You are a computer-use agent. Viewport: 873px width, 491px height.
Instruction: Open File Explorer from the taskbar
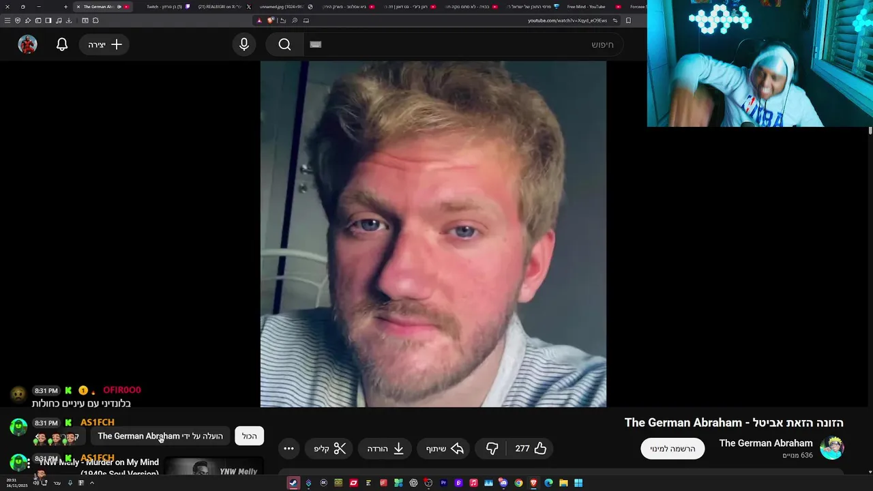pos(563,483)
